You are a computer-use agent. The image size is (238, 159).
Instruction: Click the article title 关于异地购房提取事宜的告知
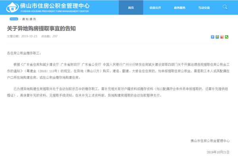41,29
